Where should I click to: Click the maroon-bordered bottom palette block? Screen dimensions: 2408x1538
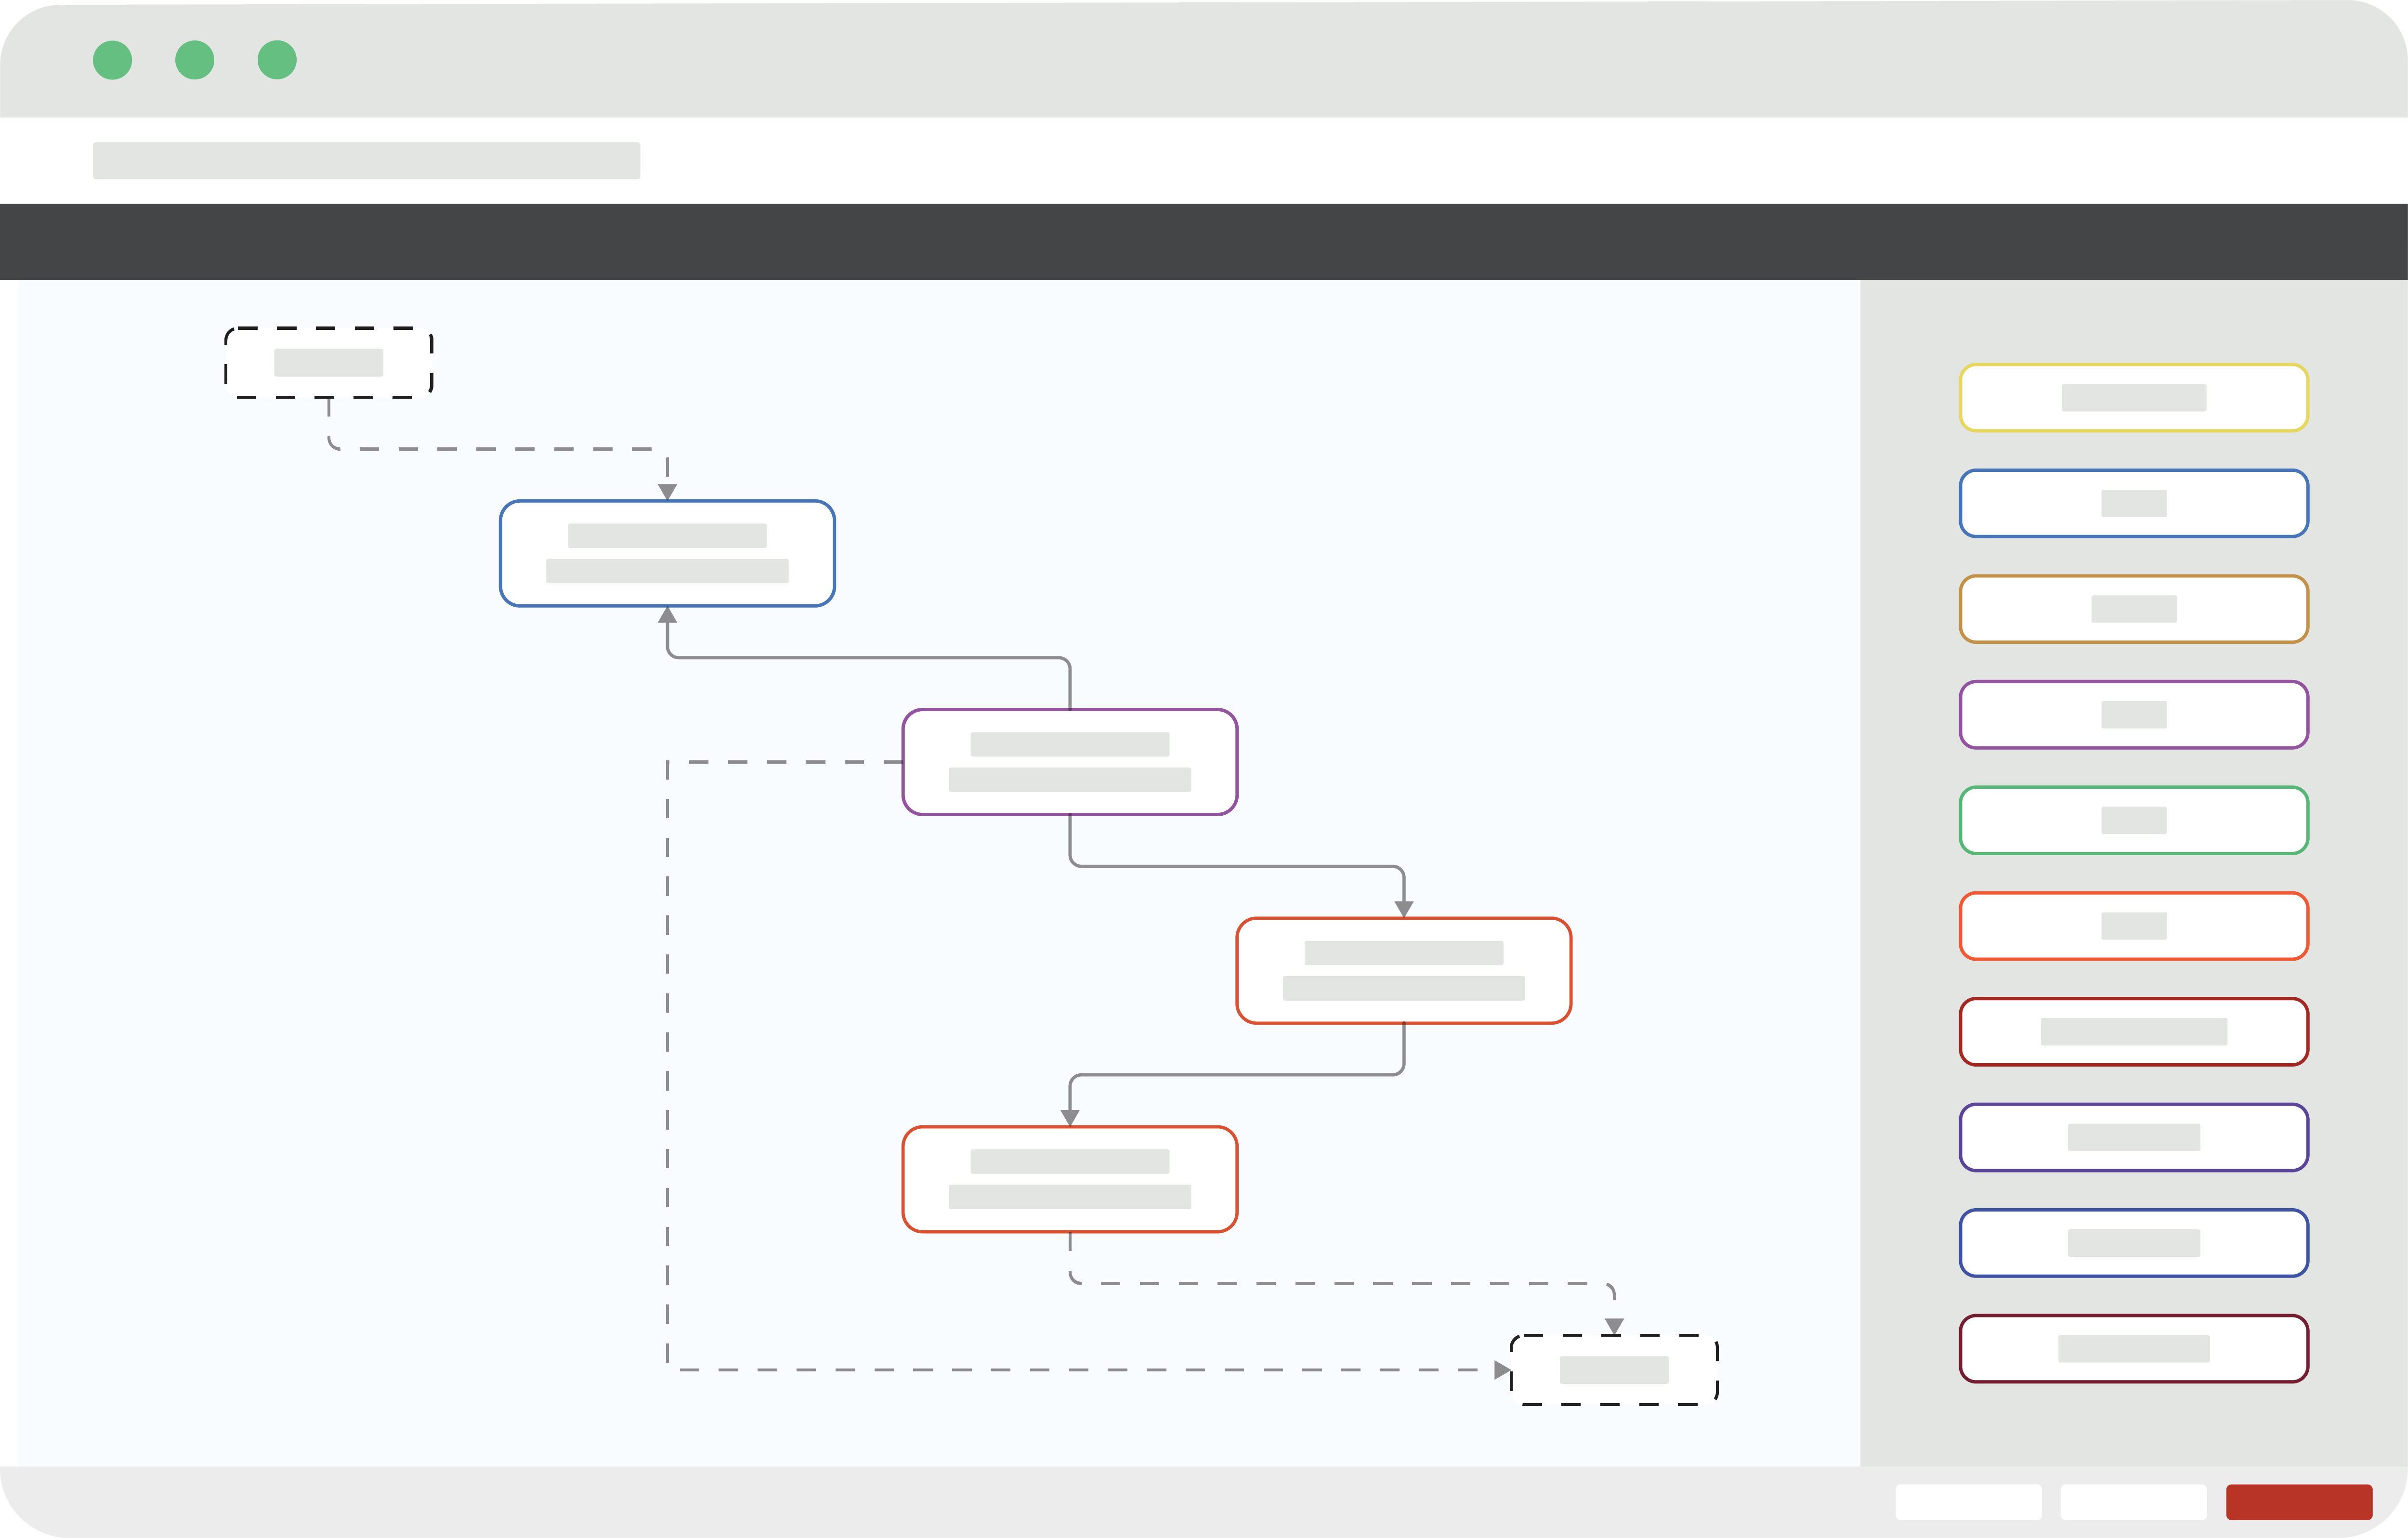(x=2133, y=1348)
